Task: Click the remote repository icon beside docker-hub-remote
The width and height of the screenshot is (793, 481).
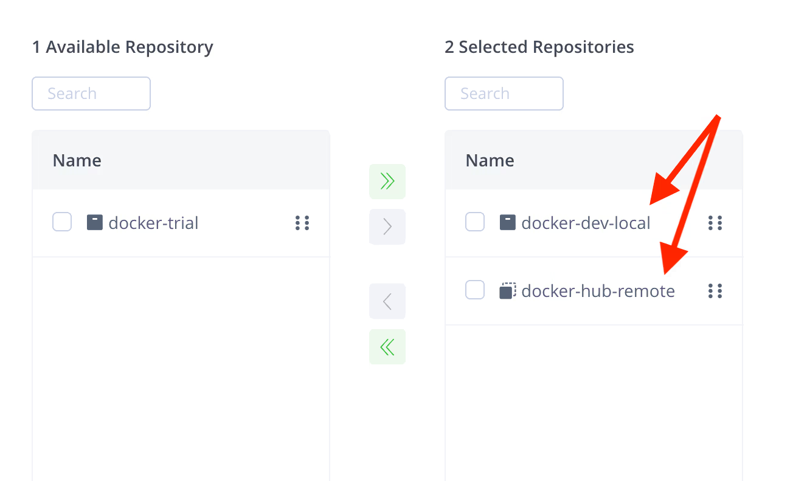Action: click(x=508, y=291)
